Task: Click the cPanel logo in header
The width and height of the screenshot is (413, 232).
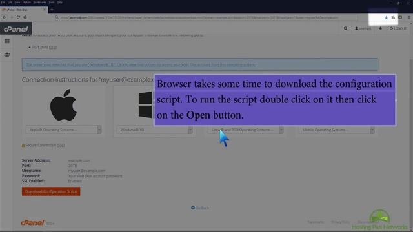Action: (15, 28)
